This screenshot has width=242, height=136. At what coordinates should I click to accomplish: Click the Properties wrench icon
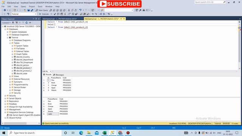click(x=140, y=10)
